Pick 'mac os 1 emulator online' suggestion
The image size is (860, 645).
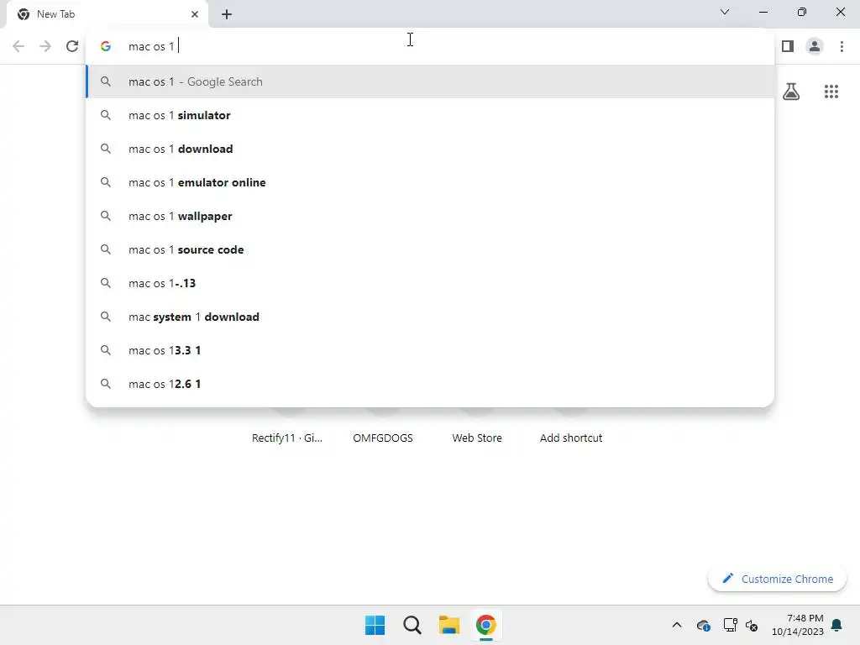click(x=430, y=182)
